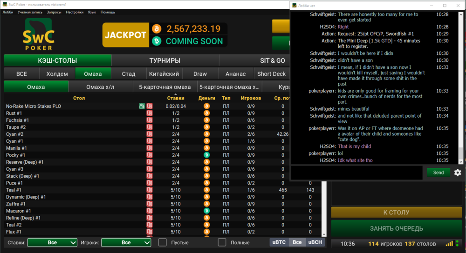Screen dimensions: 466x253
Task: Click the green BCH jackpot icon
Action: tap(156, 41)
